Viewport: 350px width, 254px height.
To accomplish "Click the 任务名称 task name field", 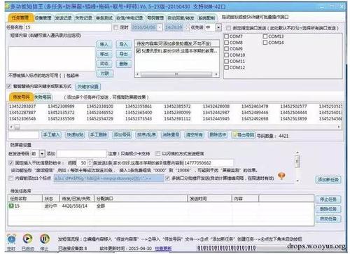I will (x=68, y=27).
